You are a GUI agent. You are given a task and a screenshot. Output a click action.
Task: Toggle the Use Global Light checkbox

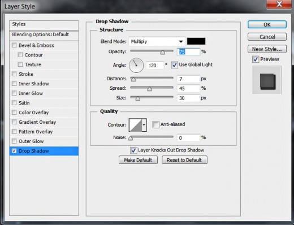point(175,65)
